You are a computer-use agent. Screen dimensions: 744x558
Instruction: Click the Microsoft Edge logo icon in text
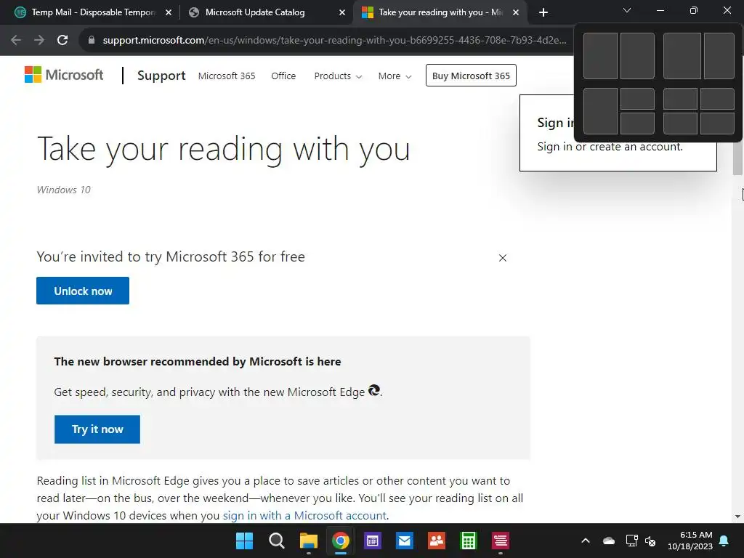click(374, 390)
